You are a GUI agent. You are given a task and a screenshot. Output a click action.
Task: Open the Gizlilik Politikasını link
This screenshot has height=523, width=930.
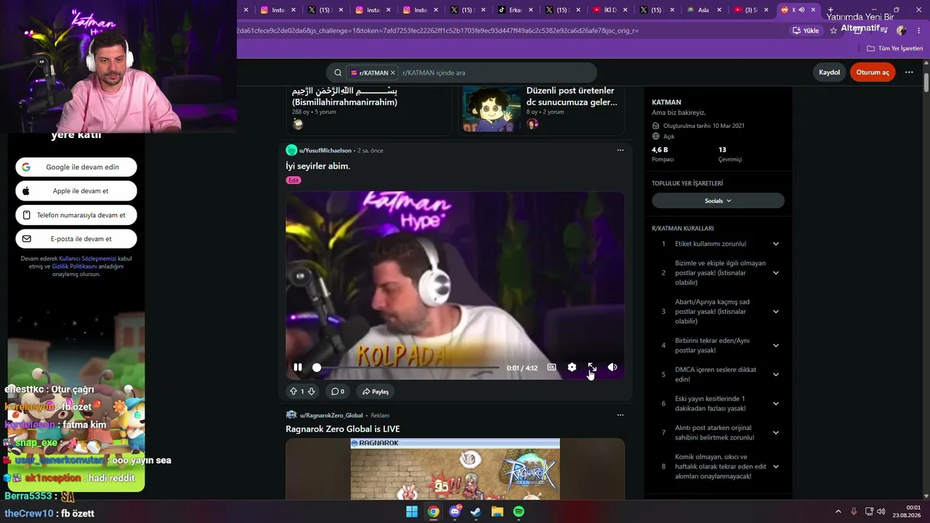coord(74,267)
